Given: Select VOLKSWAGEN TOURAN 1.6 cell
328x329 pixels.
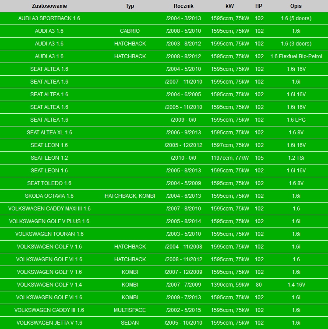Looking at the screenshot, I should pyautogui.click(x=49, y=234).
